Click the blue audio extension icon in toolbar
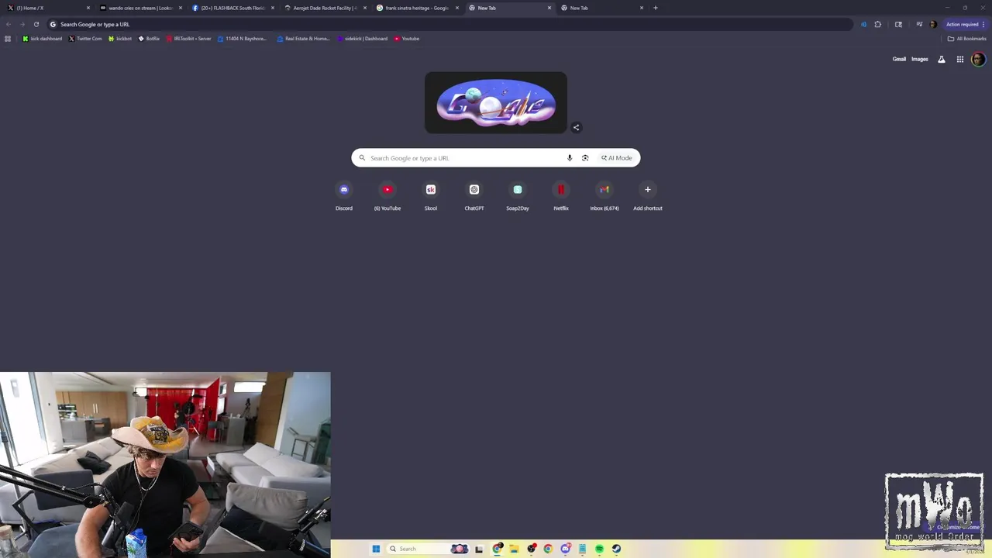Screen dimensions: 992x558 pyautogui.click(x=863, y=24)
